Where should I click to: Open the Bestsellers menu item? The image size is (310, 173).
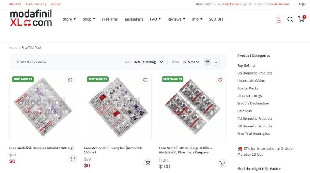(134, 19)
